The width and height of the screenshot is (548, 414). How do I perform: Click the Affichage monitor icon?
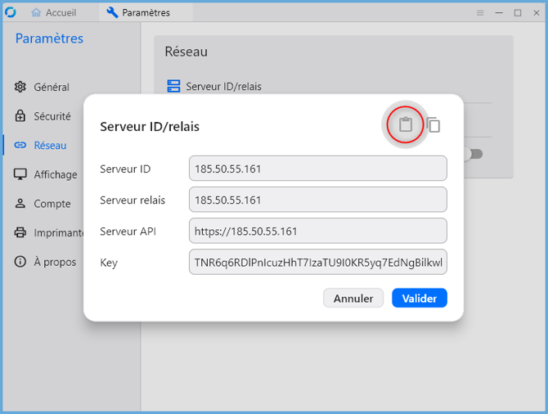click(20, 174)
